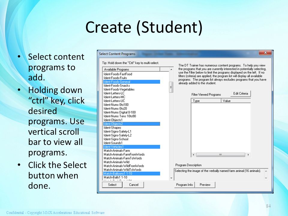This screenshot has width=288, height=216.
Task: Click the Select button
Action: (x=112, y=185)
